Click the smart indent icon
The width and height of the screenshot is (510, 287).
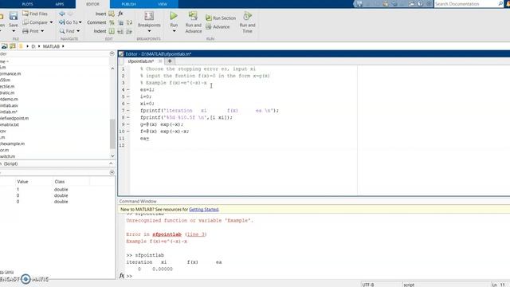coord(112,31)
